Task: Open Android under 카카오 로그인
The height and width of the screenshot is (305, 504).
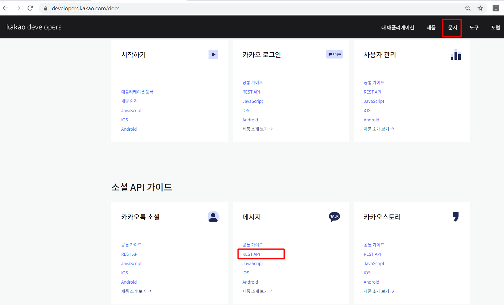Action: tap(250, 120)
